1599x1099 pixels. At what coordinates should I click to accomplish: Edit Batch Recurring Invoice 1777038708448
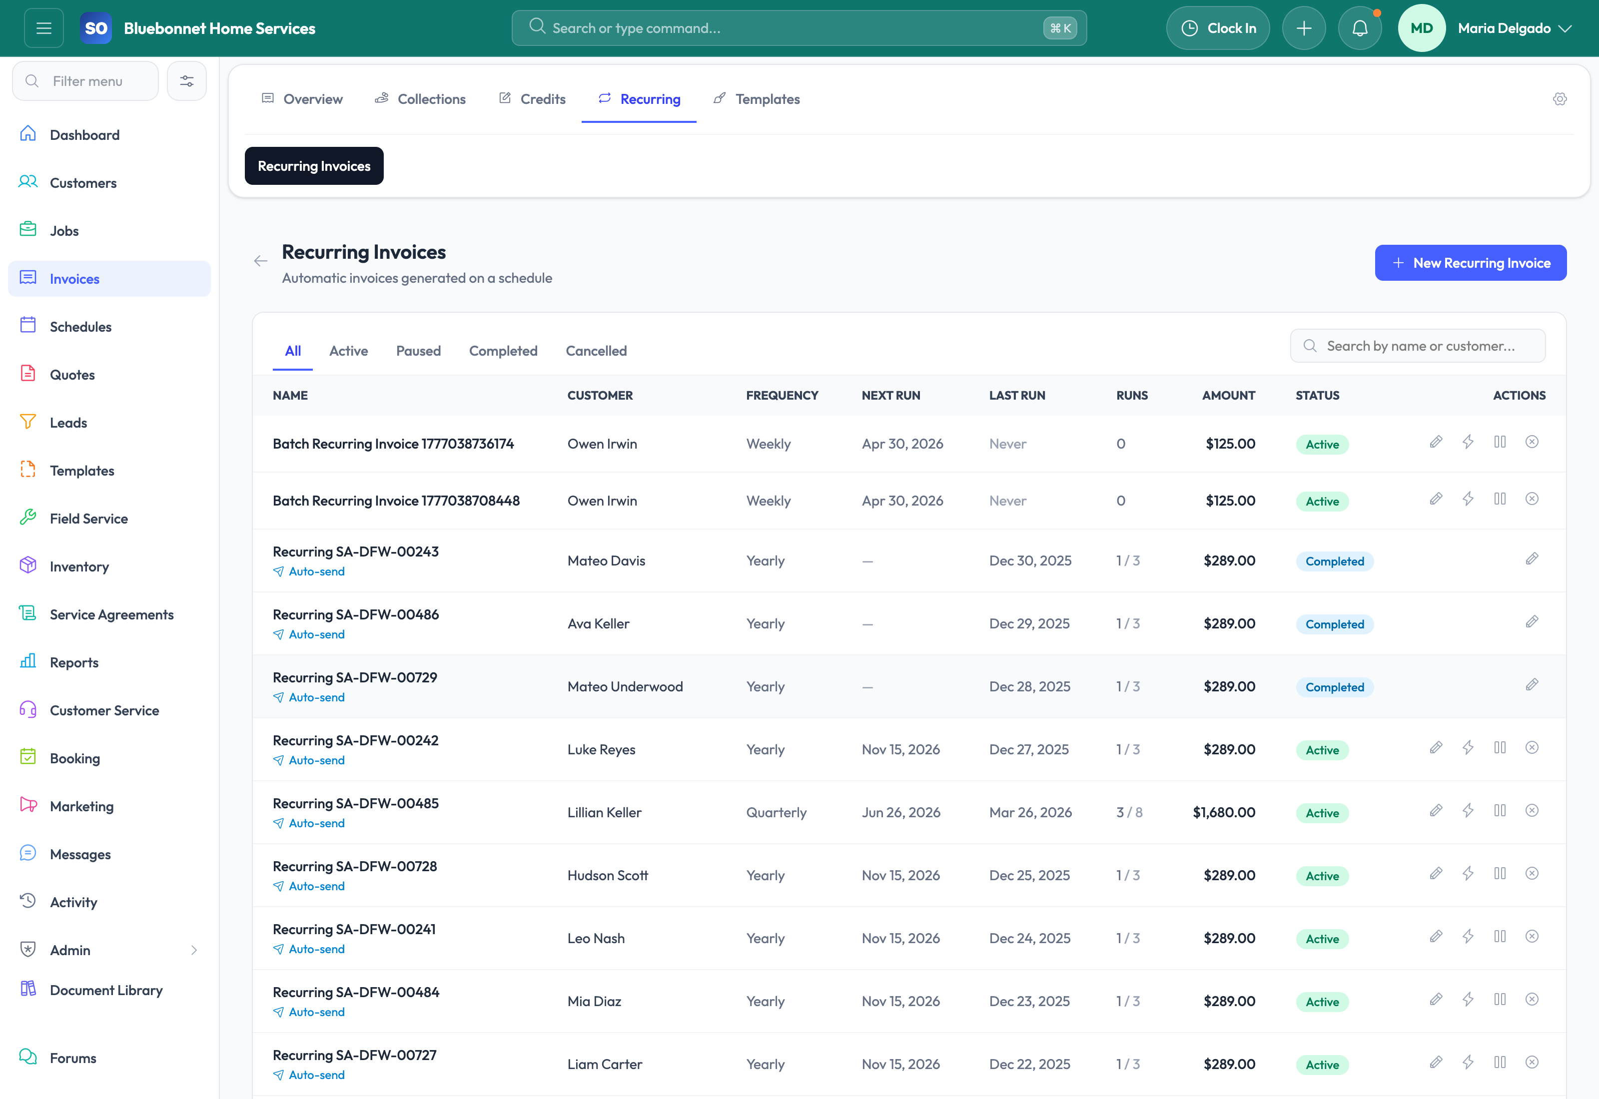1436,499
